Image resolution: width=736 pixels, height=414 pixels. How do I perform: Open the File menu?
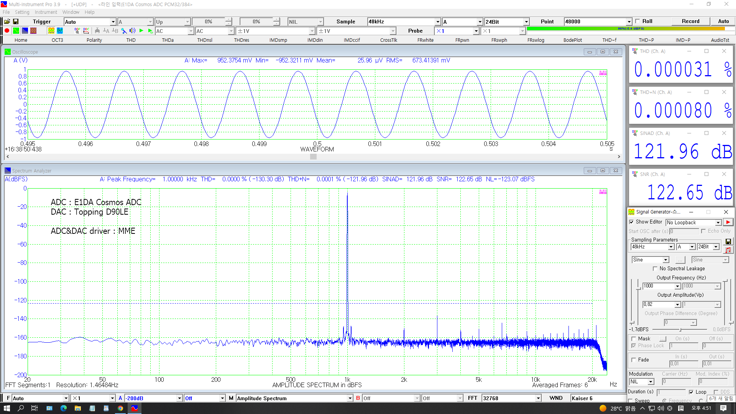pyautogui.click(x=6, y=12)
